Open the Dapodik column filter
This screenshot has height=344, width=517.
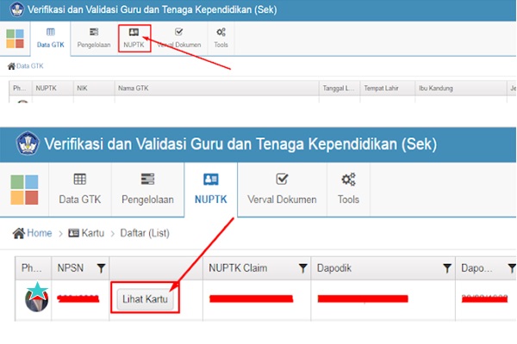pos(447,268)
